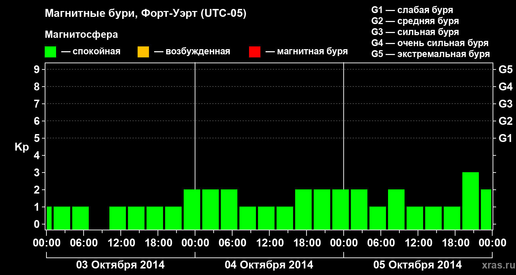Click the '— возбужденная' legend label
Image resolution: width=516 pixels, height=275 pixels.
[192, 52]
